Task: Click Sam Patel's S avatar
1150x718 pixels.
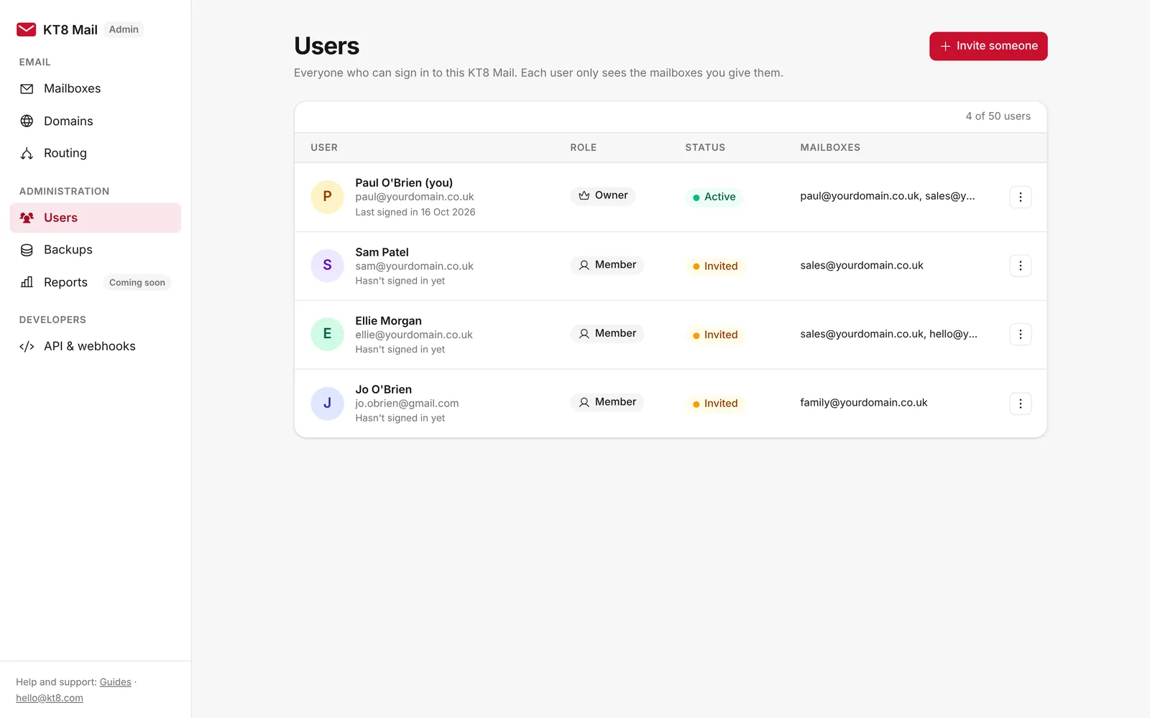Action: (x=327, y=266)
